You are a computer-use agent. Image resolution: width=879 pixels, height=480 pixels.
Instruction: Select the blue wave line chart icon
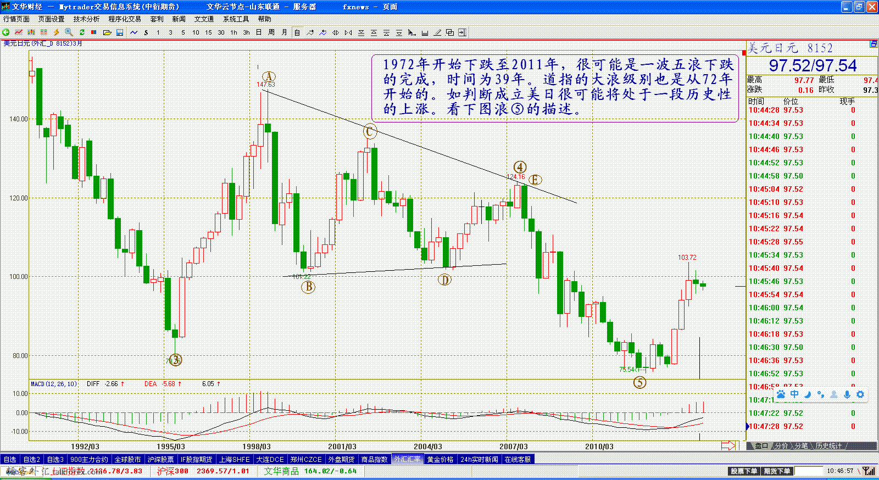coord(134,32)
